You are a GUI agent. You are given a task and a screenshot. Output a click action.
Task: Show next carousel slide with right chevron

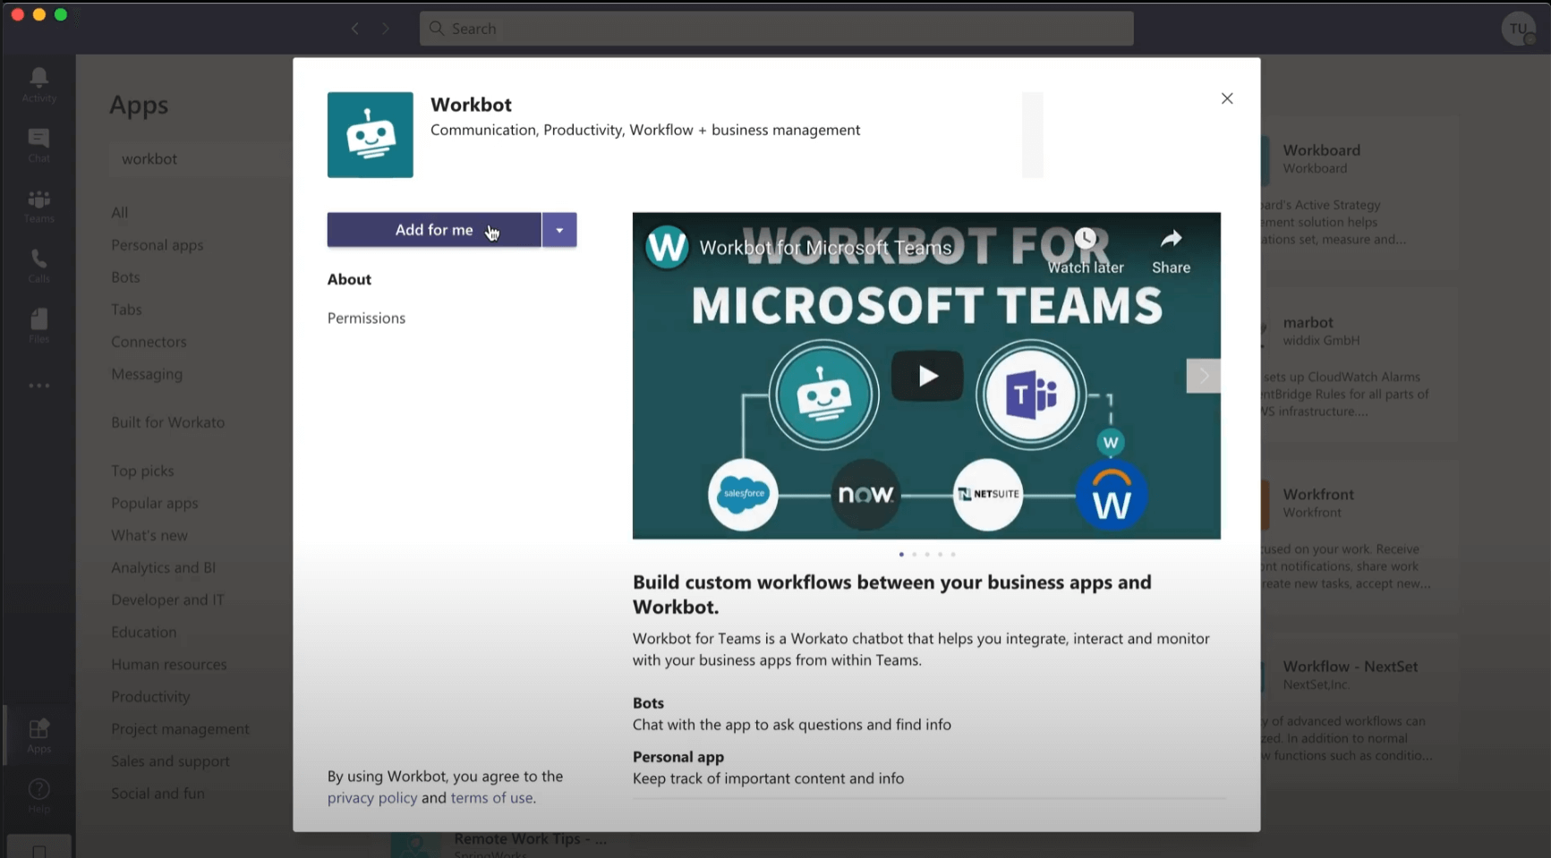pyautogui.click(x=1203, y=376)
